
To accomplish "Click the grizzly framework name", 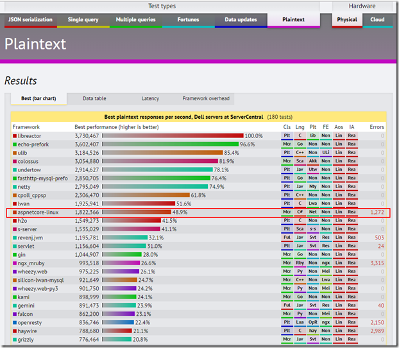I will click(26, 340).
